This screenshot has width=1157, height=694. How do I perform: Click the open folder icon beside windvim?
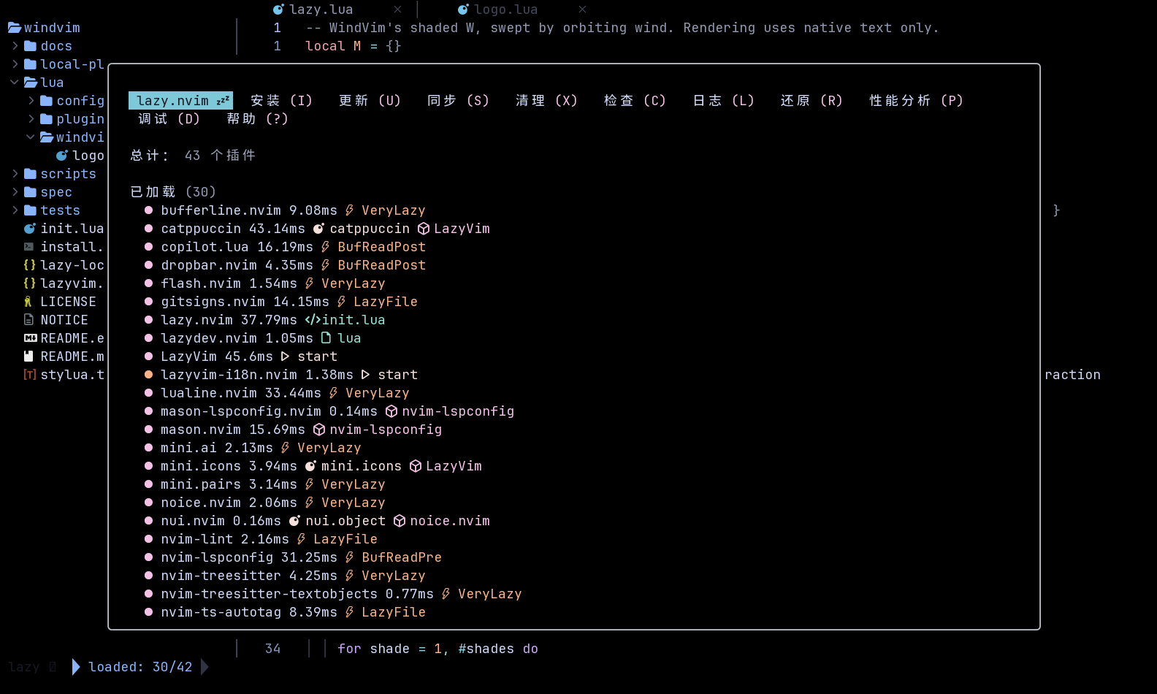pos(15,28)
